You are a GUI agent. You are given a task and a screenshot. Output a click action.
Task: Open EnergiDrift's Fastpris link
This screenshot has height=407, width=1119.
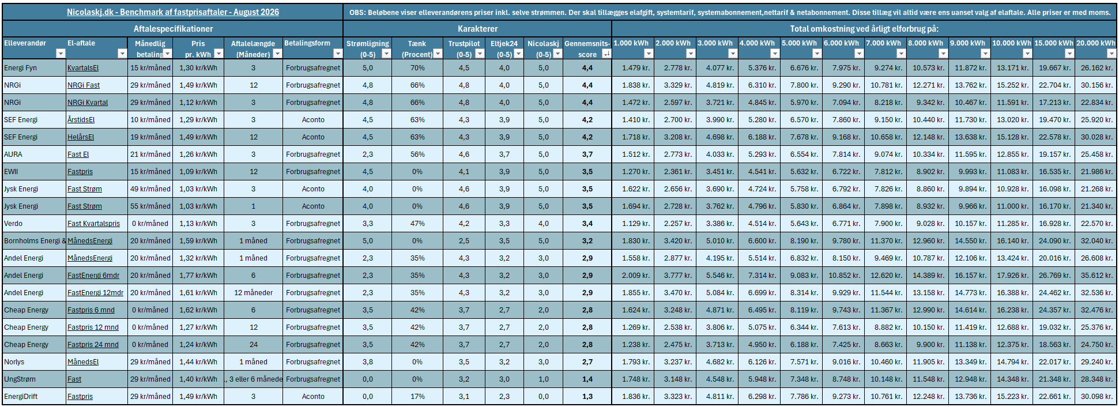pyautogui.click(x=80, y=397)
